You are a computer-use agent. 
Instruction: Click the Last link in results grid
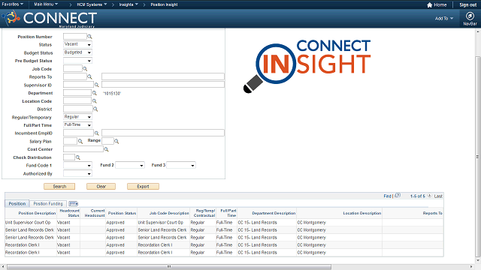[438, 196]
